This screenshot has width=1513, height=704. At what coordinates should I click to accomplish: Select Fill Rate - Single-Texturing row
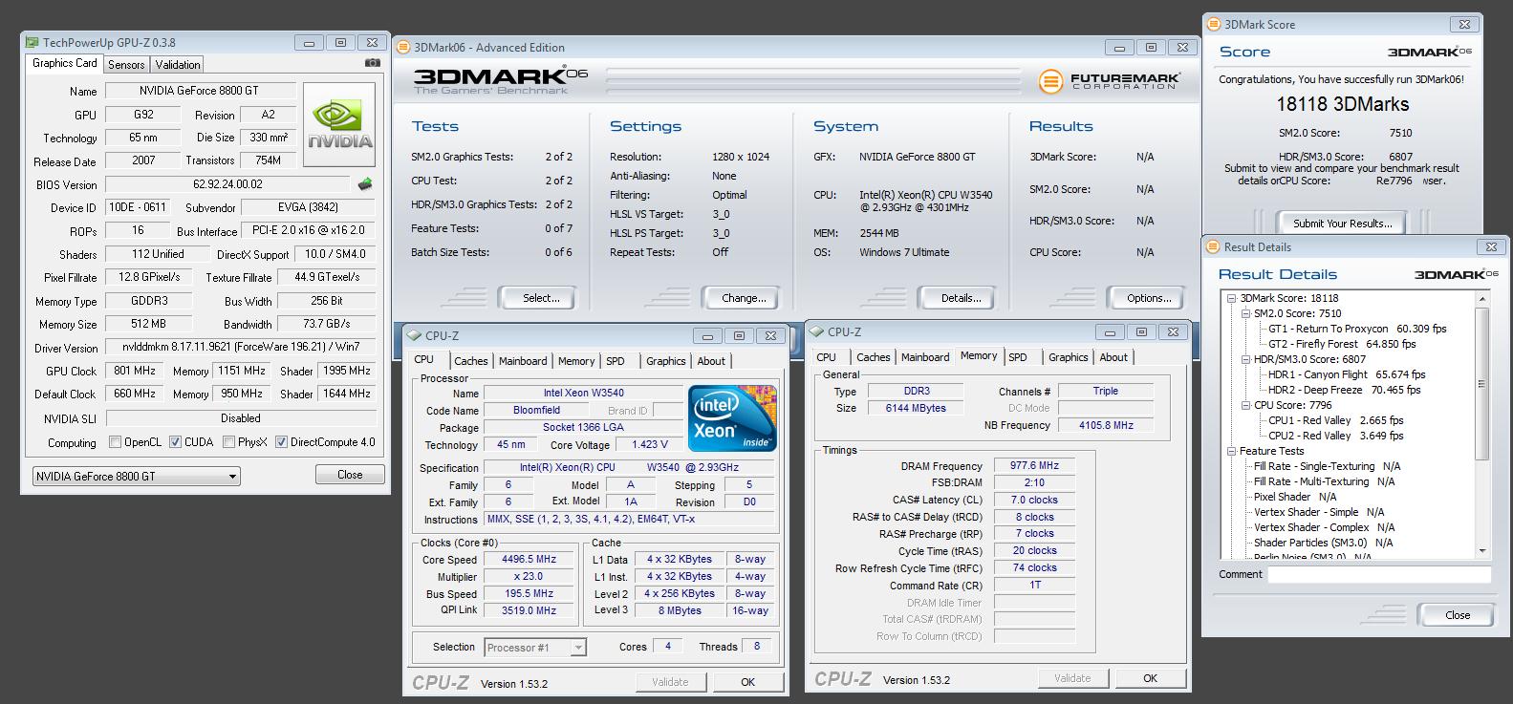[x=1327, y=466]
